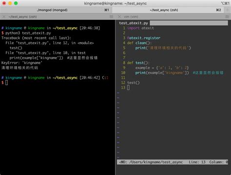Viewport: 231px width, 175px height.
Task: Click the 'python3 test_atexit.py' command line
Action: (28, 33)
